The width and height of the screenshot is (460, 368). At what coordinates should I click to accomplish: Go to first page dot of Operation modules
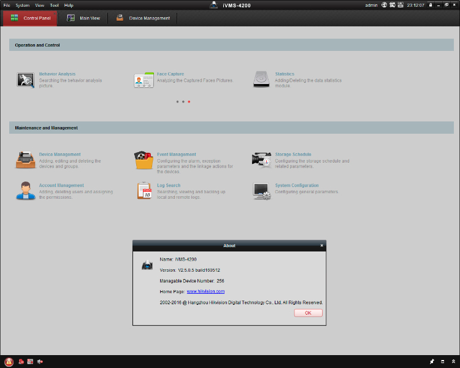[177, 102]
